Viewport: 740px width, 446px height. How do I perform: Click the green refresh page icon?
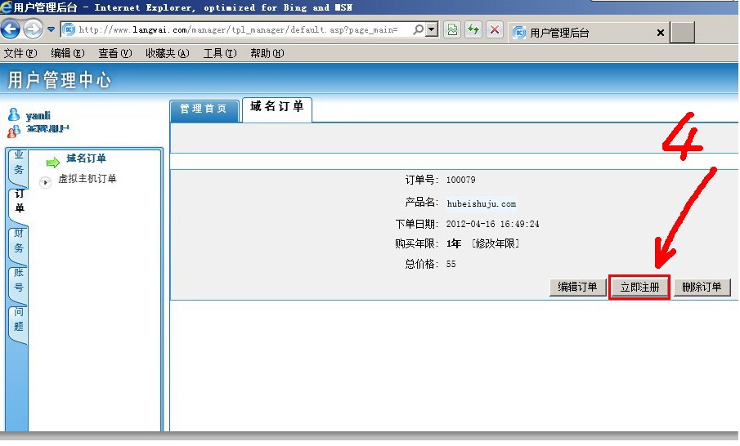[473, 30]
